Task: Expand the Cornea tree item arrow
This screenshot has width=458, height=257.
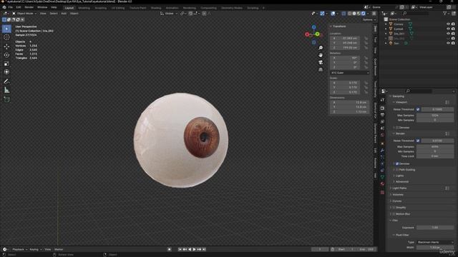Action: (x=386, y=24)
